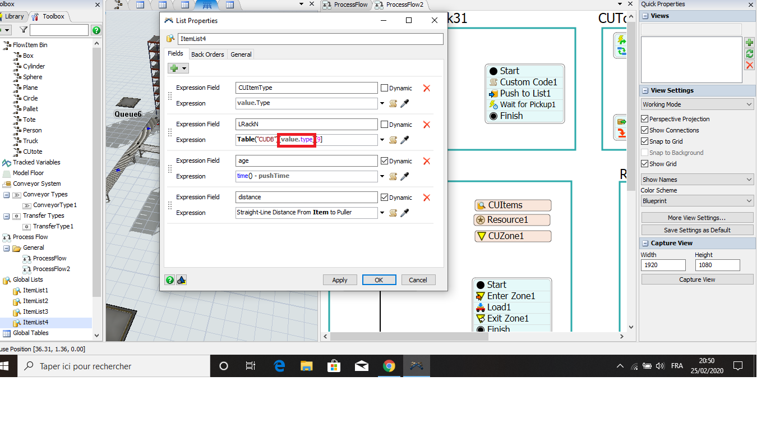Click the tree view icon beside help
Screen dimensions: 766x431
181,279
